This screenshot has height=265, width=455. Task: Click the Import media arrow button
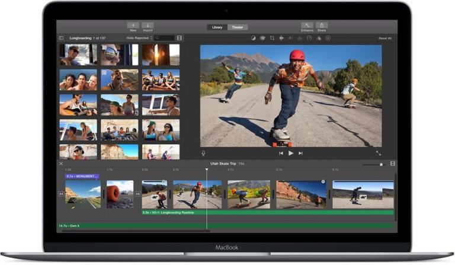point(148,26)
